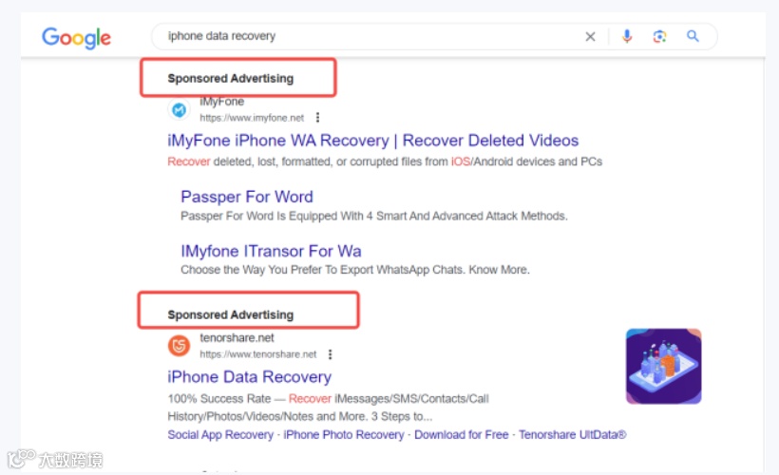The width and height of the screenshot is (779, 475).
Task: Click the Tenorshare ad thumbnail image
Action: [664, 366]
